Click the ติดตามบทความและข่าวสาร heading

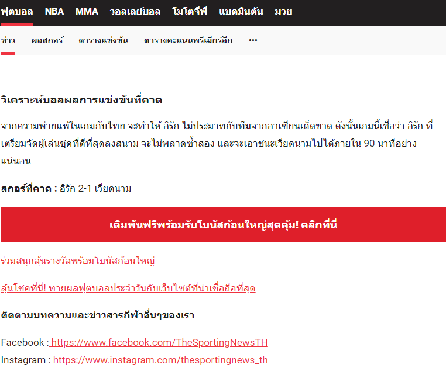tap(98, 315)
